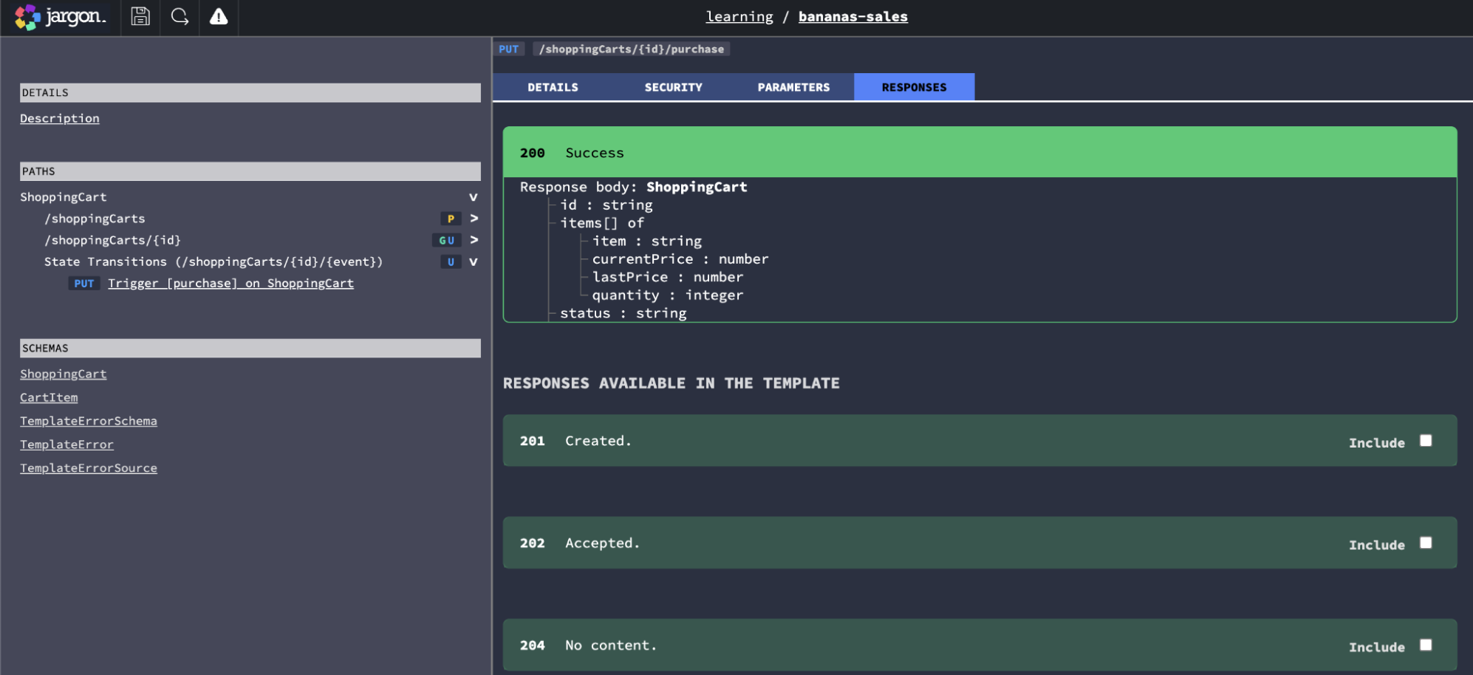Expand the /shoppingCarts path row
The width and height of the screenshot is (1473, 675).
coord(474,219)
